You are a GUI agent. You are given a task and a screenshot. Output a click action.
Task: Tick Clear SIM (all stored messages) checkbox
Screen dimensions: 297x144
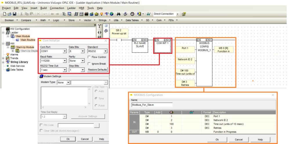click(41, 131)
